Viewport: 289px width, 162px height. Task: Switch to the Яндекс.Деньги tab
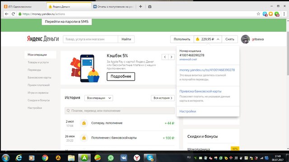coord(69,7)
